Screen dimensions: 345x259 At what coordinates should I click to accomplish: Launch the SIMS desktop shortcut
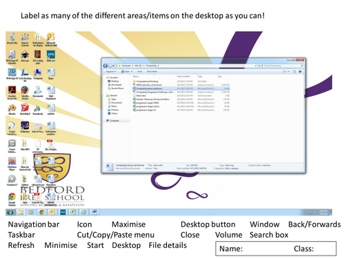(x=51, y=56)
